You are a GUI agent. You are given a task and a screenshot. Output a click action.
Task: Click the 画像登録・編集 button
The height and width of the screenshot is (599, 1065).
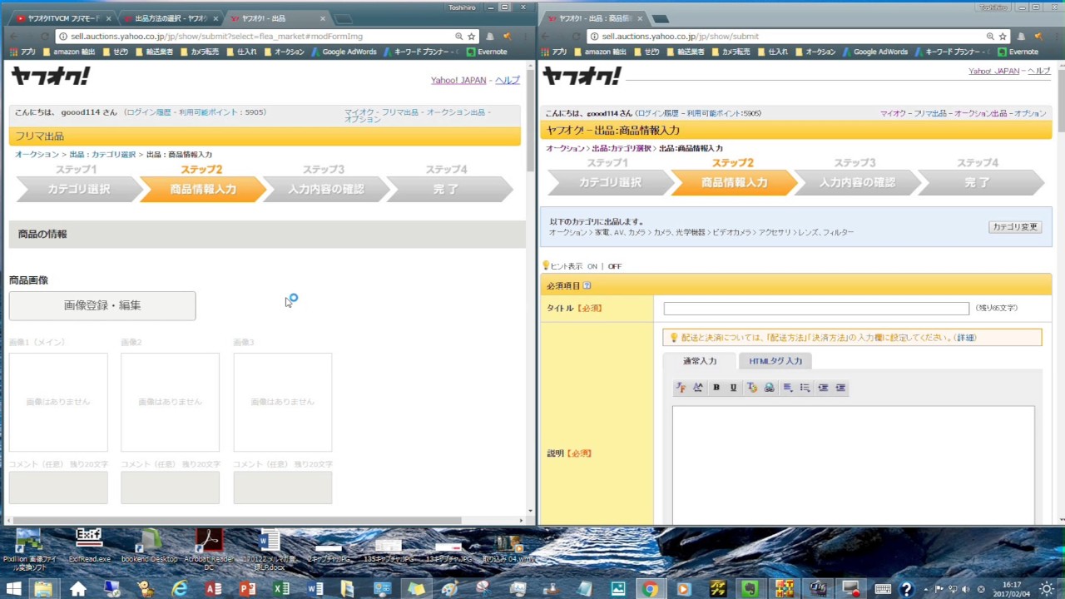102,305
